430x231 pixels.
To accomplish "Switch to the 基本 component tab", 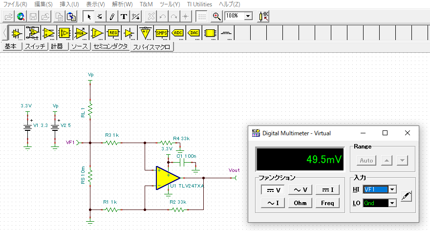I will (12, 46).
